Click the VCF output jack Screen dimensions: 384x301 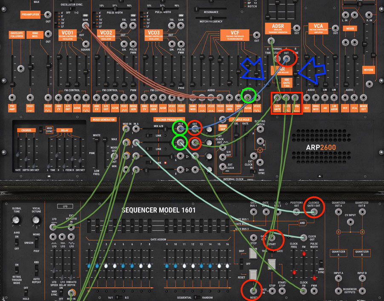(256, 34)
